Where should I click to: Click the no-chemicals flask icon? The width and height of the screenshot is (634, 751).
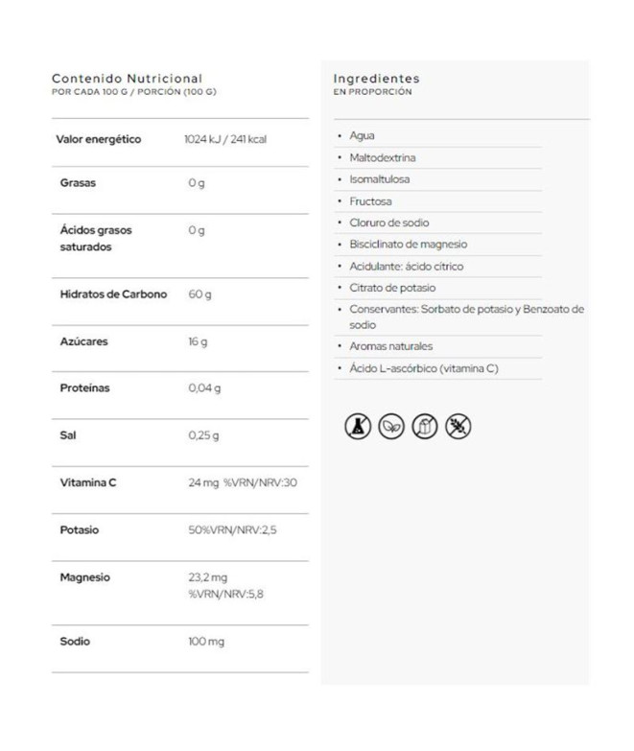(357, 427)
